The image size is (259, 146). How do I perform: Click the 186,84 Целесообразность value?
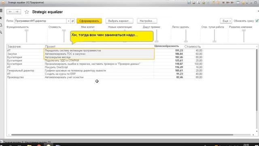point(179,54)
